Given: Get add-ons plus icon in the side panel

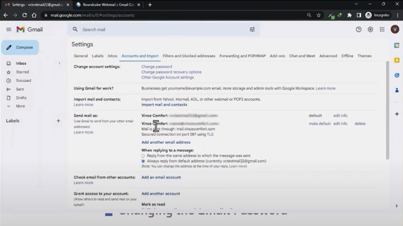Looking at the screenshot, I should 397,114.
